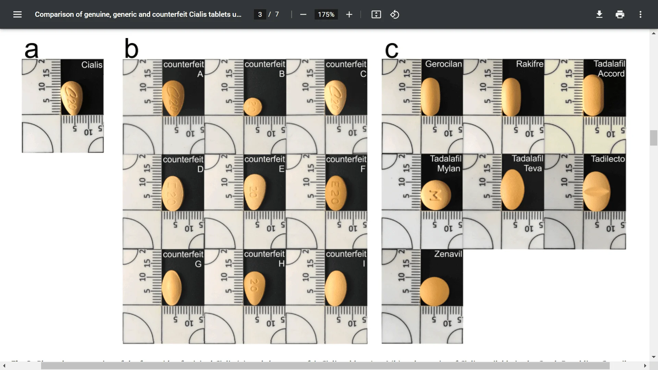Click the fit to page icon
This screenshot has width=658, height=370.
pos(376,14)
